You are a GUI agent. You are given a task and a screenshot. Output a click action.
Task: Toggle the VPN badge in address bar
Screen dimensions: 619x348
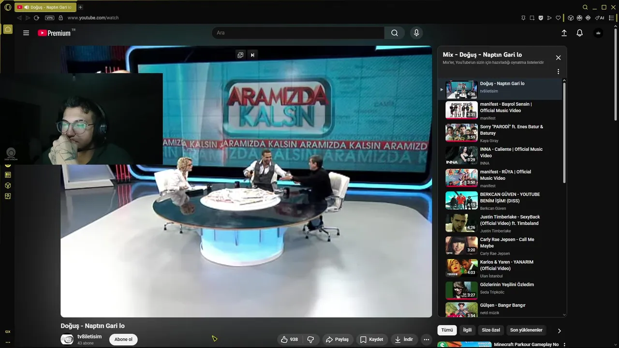[49, 18]
